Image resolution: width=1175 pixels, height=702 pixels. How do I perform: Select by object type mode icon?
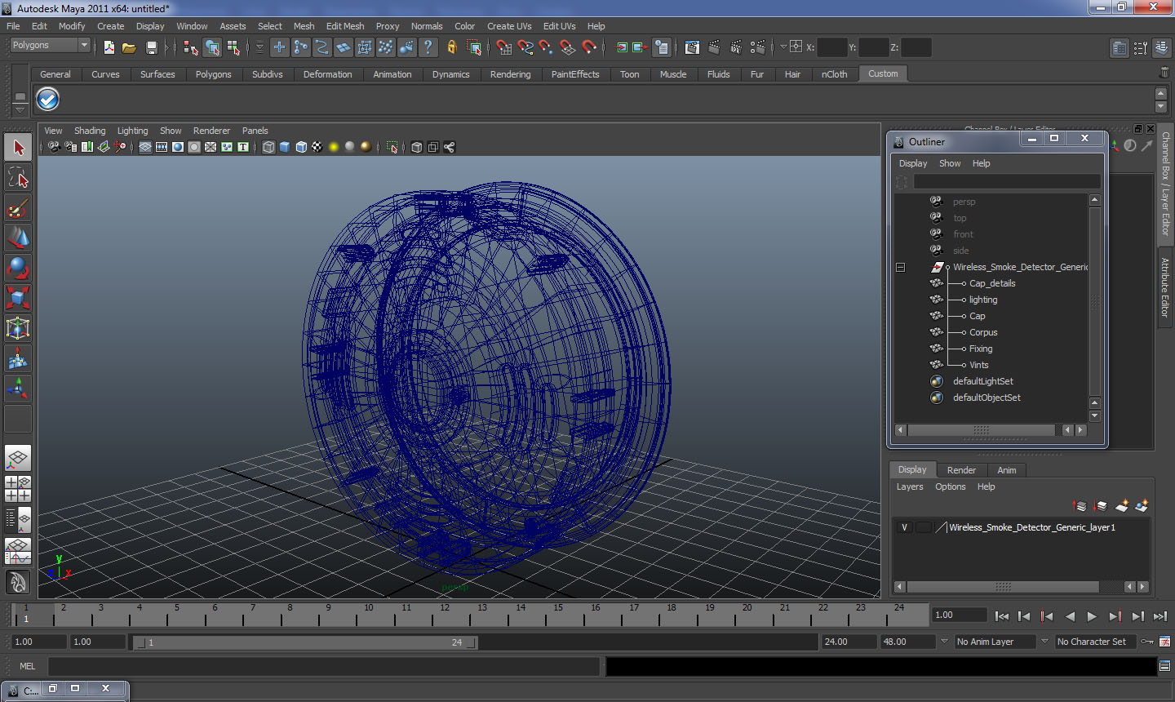pyautogui.click(x=212, y=47)
